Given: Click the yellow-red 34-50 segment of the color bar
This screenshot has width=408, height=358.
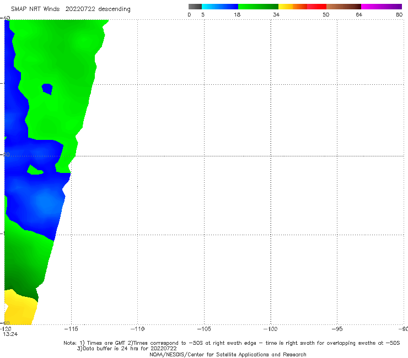Looking at the screenshot, I should point(302,7).
